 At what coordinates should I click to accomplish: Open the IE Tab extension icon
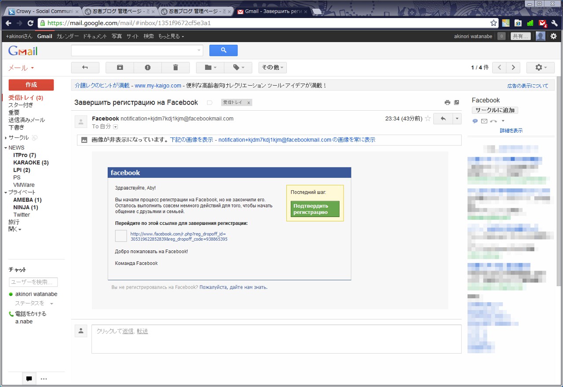pyautogui.click(x=518, y=23)
